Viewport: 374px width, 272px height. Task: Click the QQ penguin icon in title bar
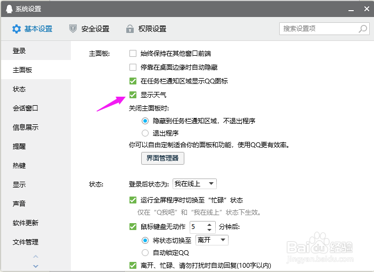pyautogui.click(x=9, y=9)
